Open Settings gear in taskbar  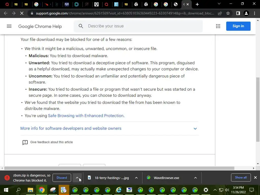pos(206,190)
